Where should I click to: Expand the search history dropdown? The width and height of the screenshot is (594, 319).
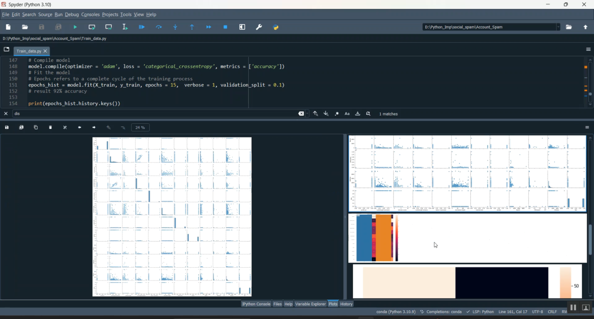(307, 113)
